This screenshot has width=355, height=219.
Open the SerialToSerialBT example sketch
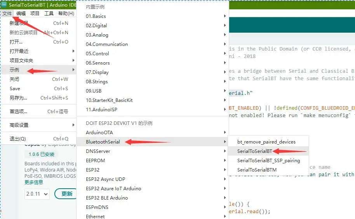click(x=255, y=151)
